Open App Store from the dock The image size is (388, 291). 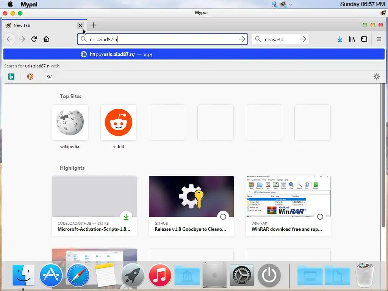[x=51, y=275]
